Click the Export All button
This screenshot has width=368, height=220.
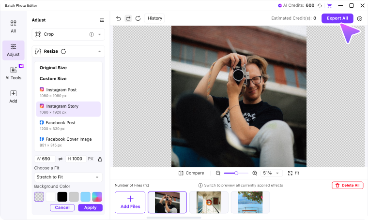(337, 18)
